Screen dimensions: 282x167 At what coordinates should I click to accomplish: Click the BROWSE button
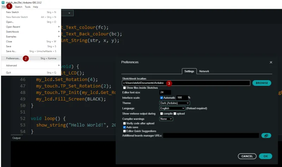point(262,83)
